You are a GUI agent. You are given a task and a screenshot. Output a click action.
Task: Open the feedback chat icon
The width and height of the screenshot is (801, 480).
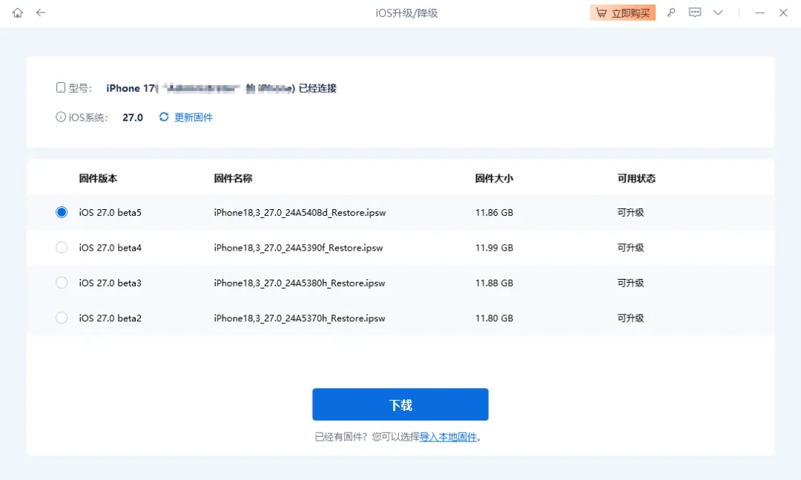coord(695,13)
